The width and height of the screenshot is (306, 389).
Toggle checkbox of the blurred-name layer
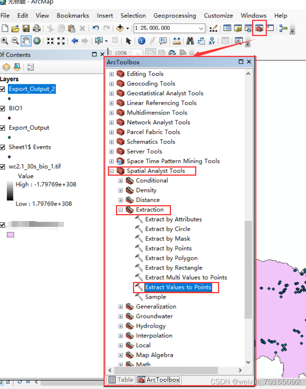[x=2, y=225]
